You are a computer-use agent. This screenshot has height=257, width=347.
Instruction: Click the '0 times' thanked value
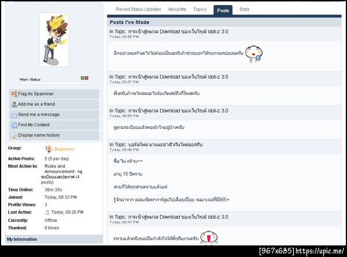pyautogui.click(x=52, y=228)
